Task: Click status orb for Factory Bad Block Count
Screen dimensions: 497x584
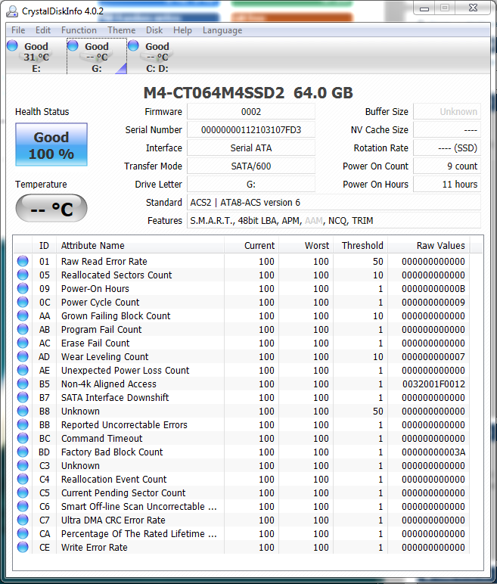Action: 23,452
